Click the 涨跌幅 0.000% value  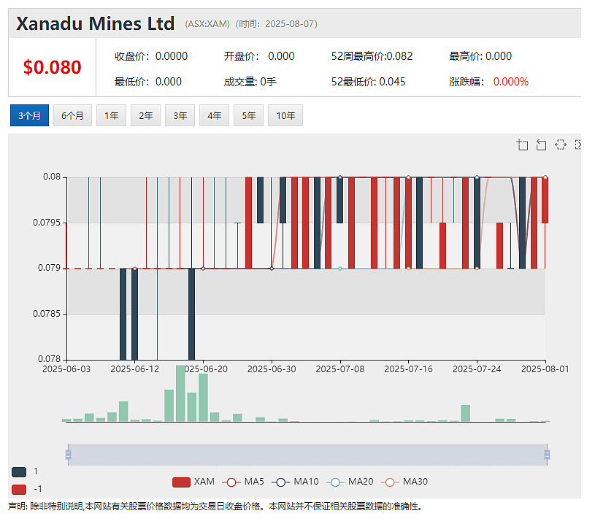pyautogui.click(x=511, y=82)
